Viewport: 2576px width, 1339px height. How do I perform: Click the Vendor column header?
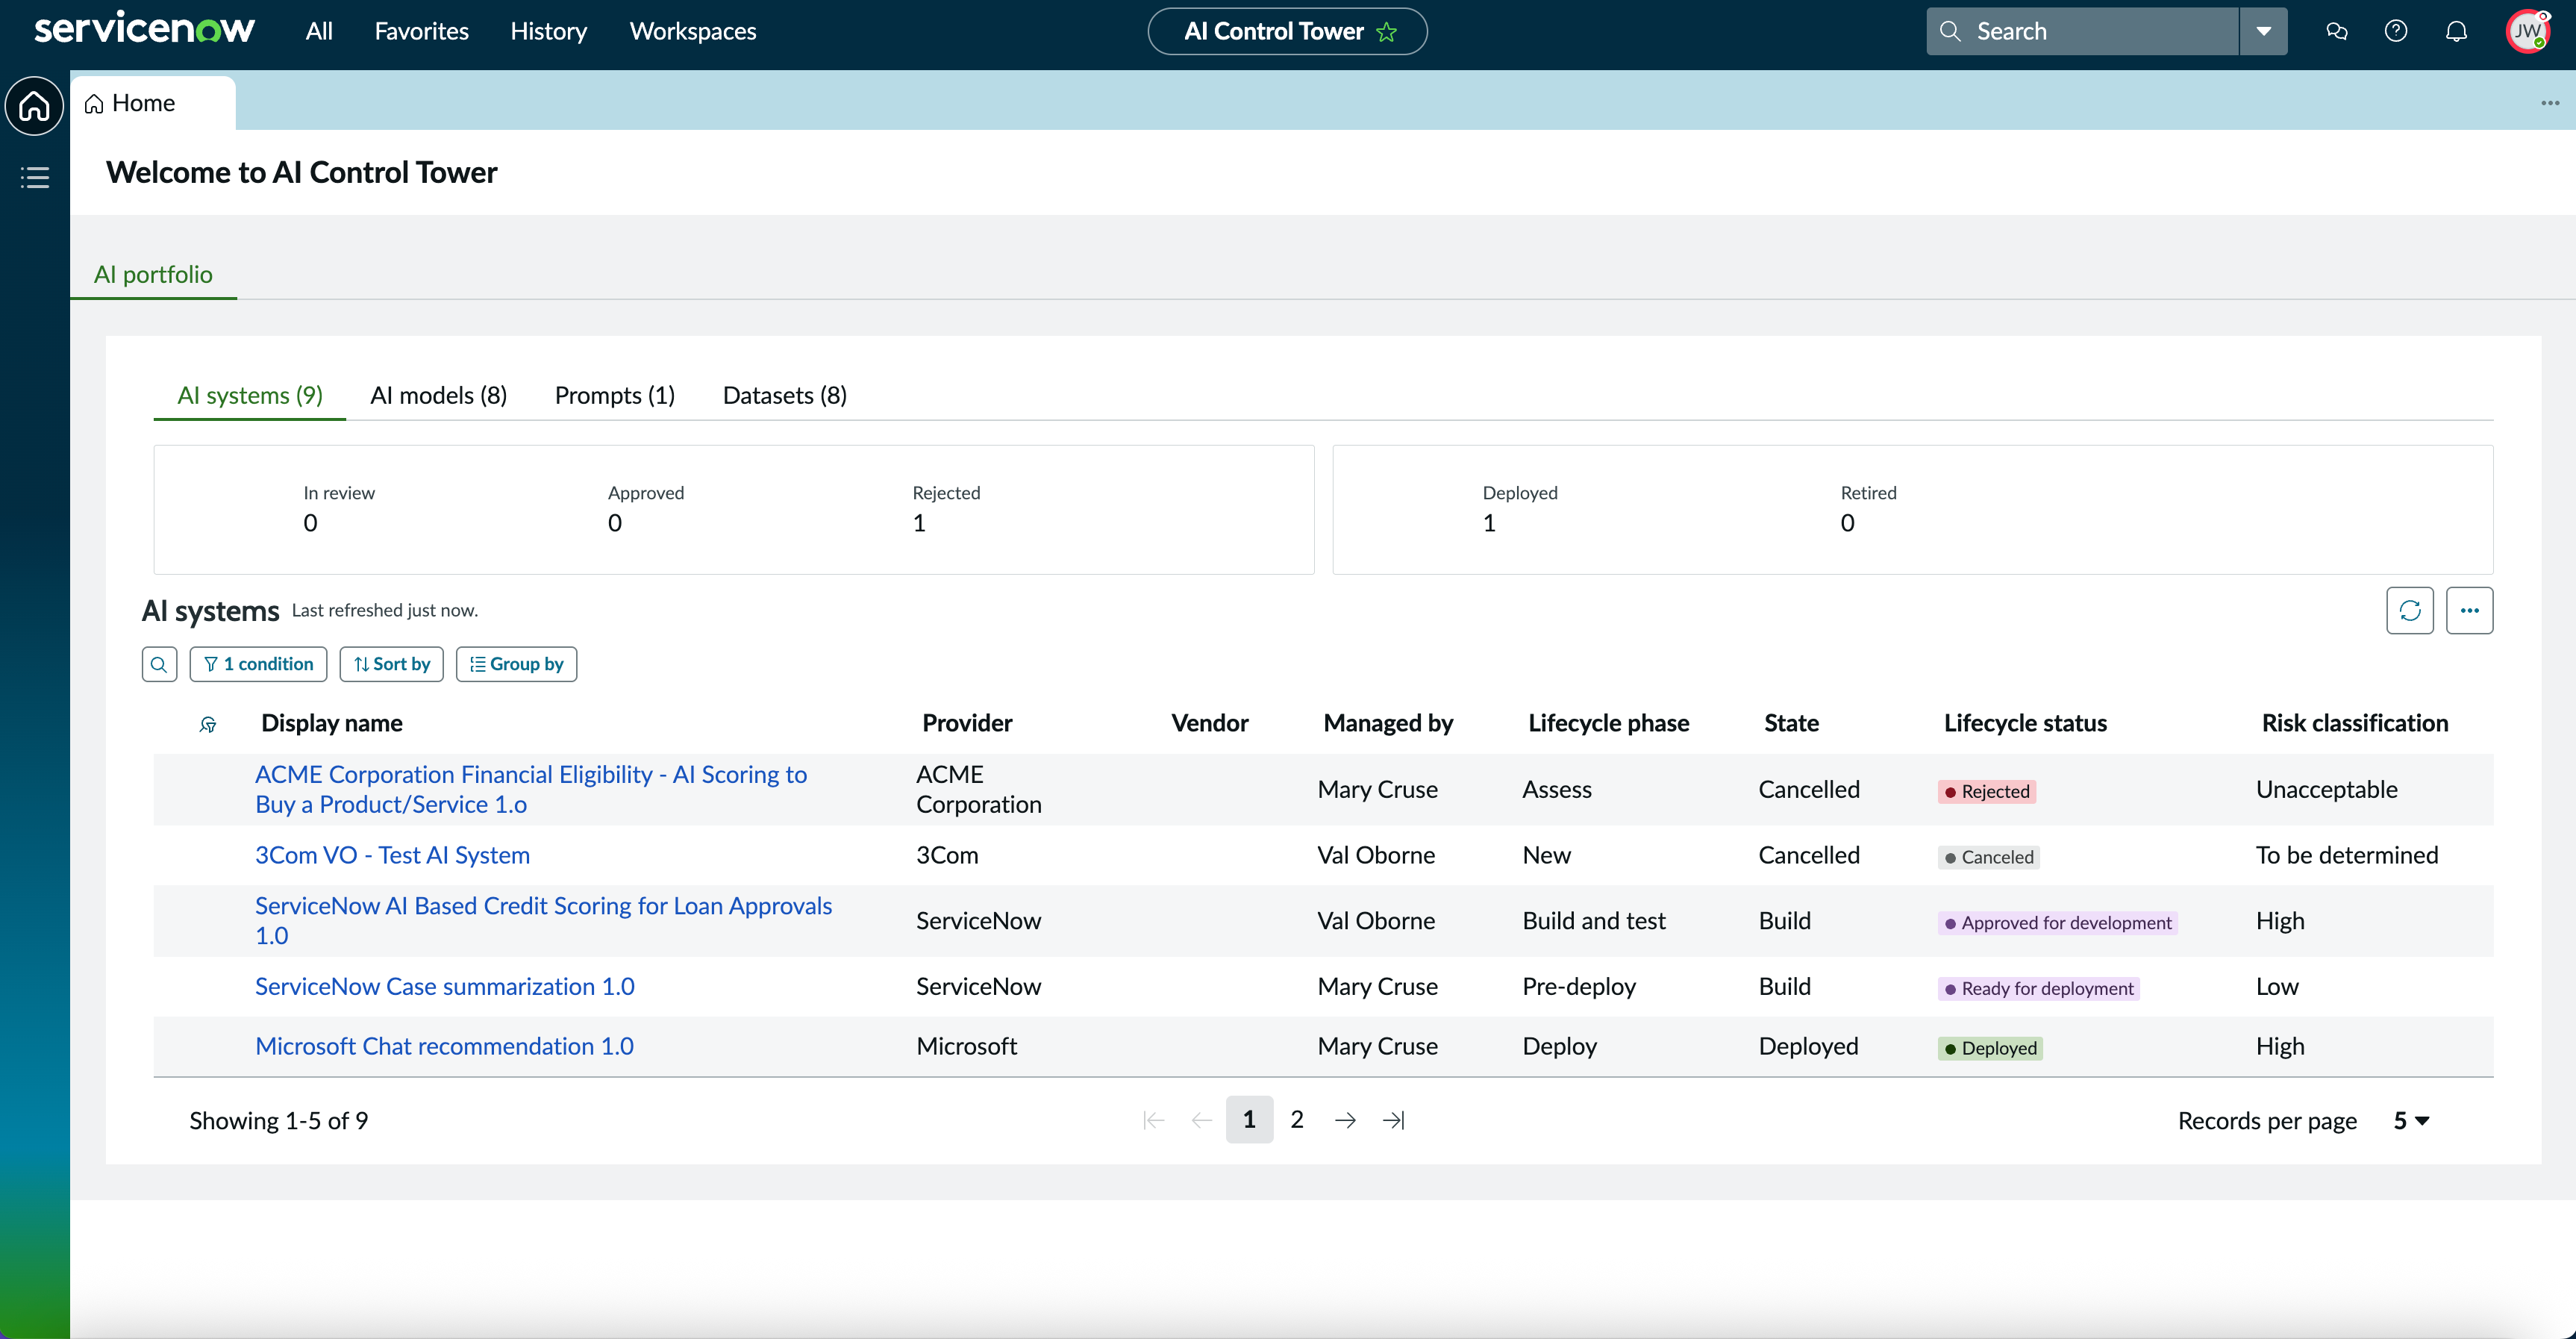(x=1210, y=723)
